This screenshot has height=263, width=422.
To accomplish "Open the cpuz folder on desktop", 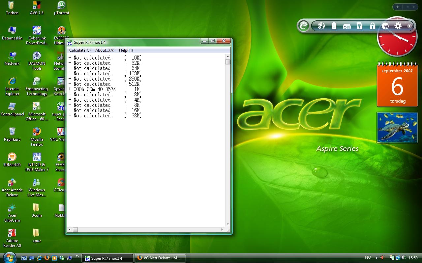I will pos(37,236).
